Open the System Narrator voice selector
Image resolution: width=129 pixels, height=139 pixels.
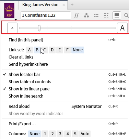tap(86, 106)
